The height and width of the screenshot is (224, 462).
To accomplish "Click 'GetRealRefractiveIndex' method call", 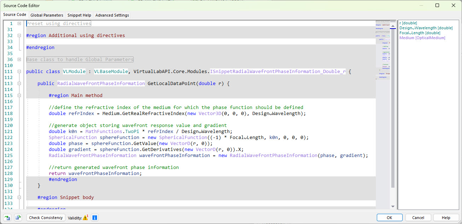I will (x=153, y=113).
